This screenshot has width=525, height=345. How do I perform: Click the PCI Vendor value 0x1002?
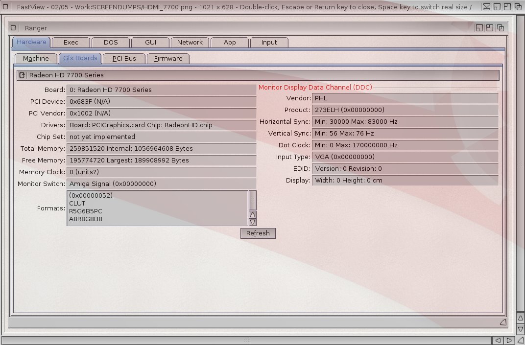(x=162, y=114)
